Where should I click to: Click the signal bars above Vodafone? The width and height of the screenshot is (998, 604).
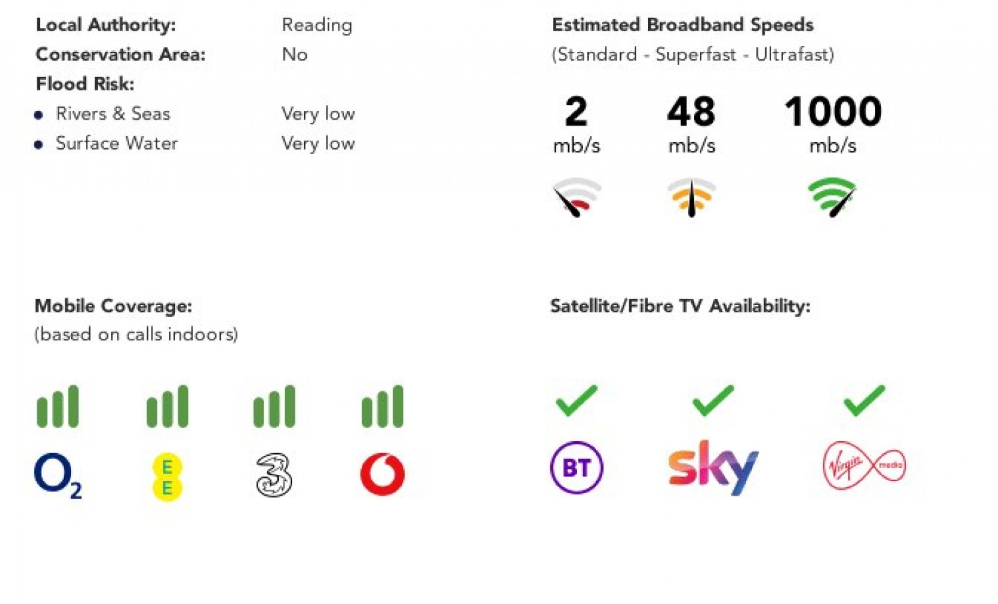pyautogui.click(x=383, y=406)
